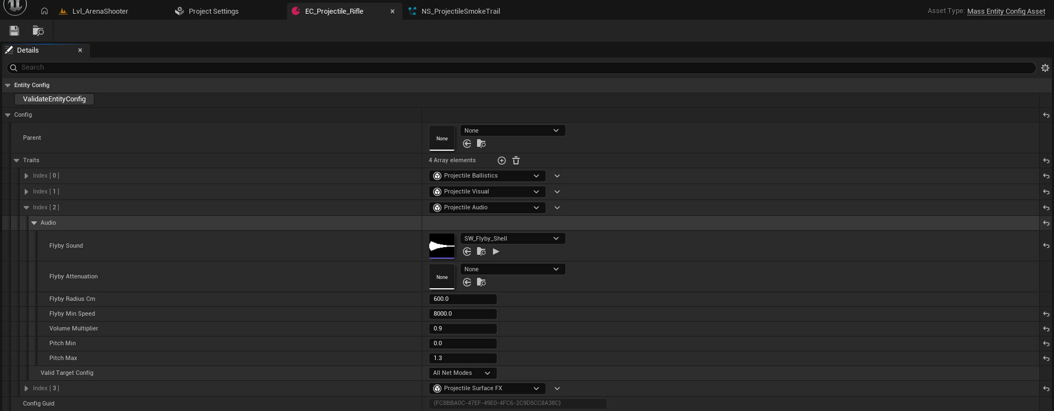This screenshot has height=411, width=1054.
Task: Reset Config section to default
Action: (1046, 115)
